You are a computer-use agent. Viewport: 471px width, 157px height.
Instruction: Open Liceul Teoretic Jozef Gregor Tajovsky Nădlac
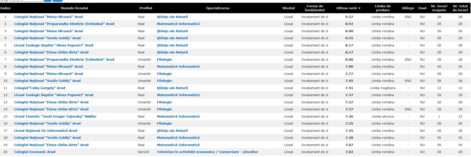coord(55,116)
